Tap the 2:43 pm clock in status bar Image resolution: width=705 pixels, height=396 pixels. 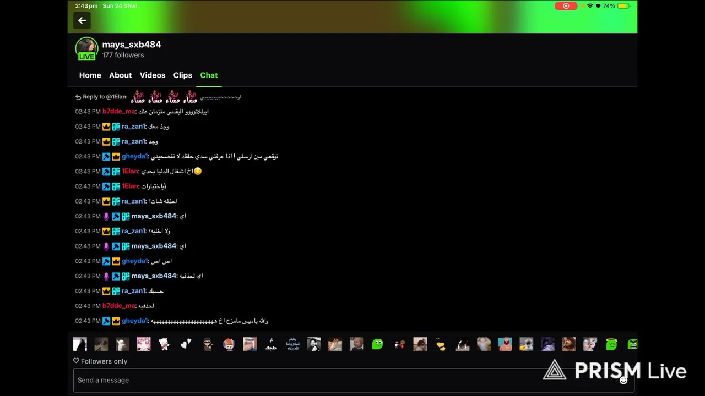pyautogui.click(x=86, y=6)
